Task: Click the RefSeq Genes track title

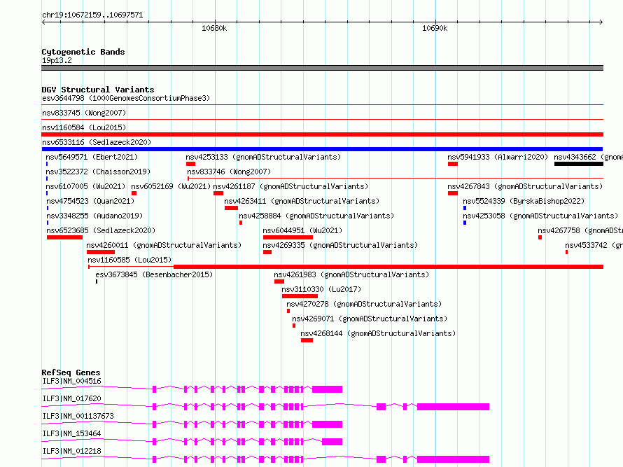Action: click(x=71, y=372)
